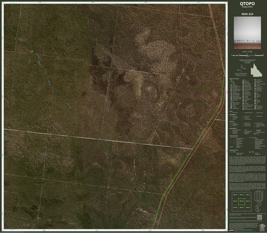Select the BOUNDARIES legend heading
Viewport: 267px width, 233px height.
tap(233, 115)
